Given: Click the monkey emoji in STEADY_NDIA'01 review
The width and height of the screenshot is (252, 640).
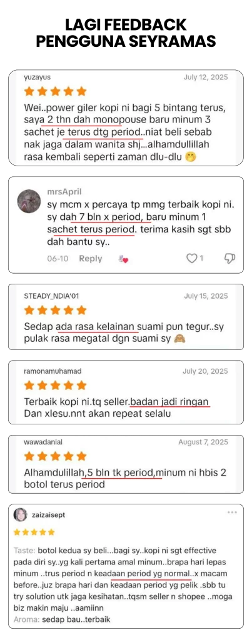Looking at the screenshot, I should coord(178,338).
